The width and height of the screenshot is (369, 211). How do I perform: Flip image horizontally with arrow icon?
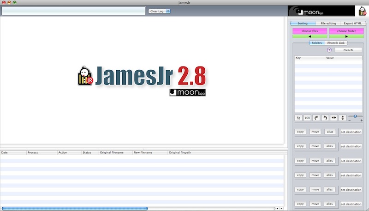coord(334,118)
